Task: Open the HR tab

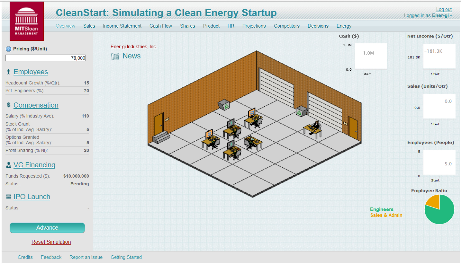Action: click(x=231, y=26)
